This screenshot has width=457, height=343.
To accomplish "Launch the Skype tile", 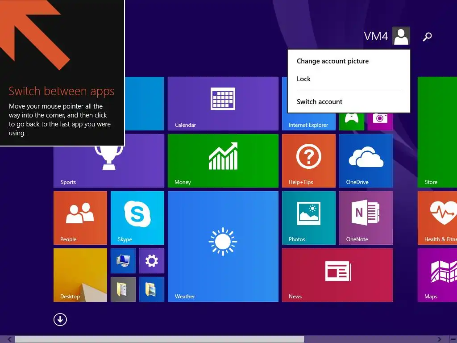I will coord(137,218).
